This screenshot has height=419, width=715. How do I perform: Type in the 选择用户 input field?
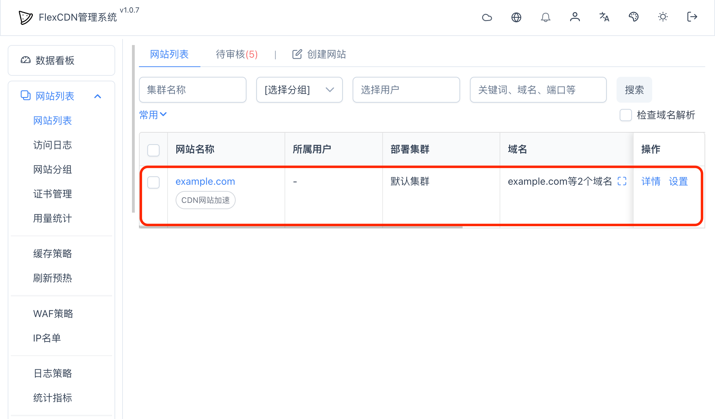pos(406,90)
